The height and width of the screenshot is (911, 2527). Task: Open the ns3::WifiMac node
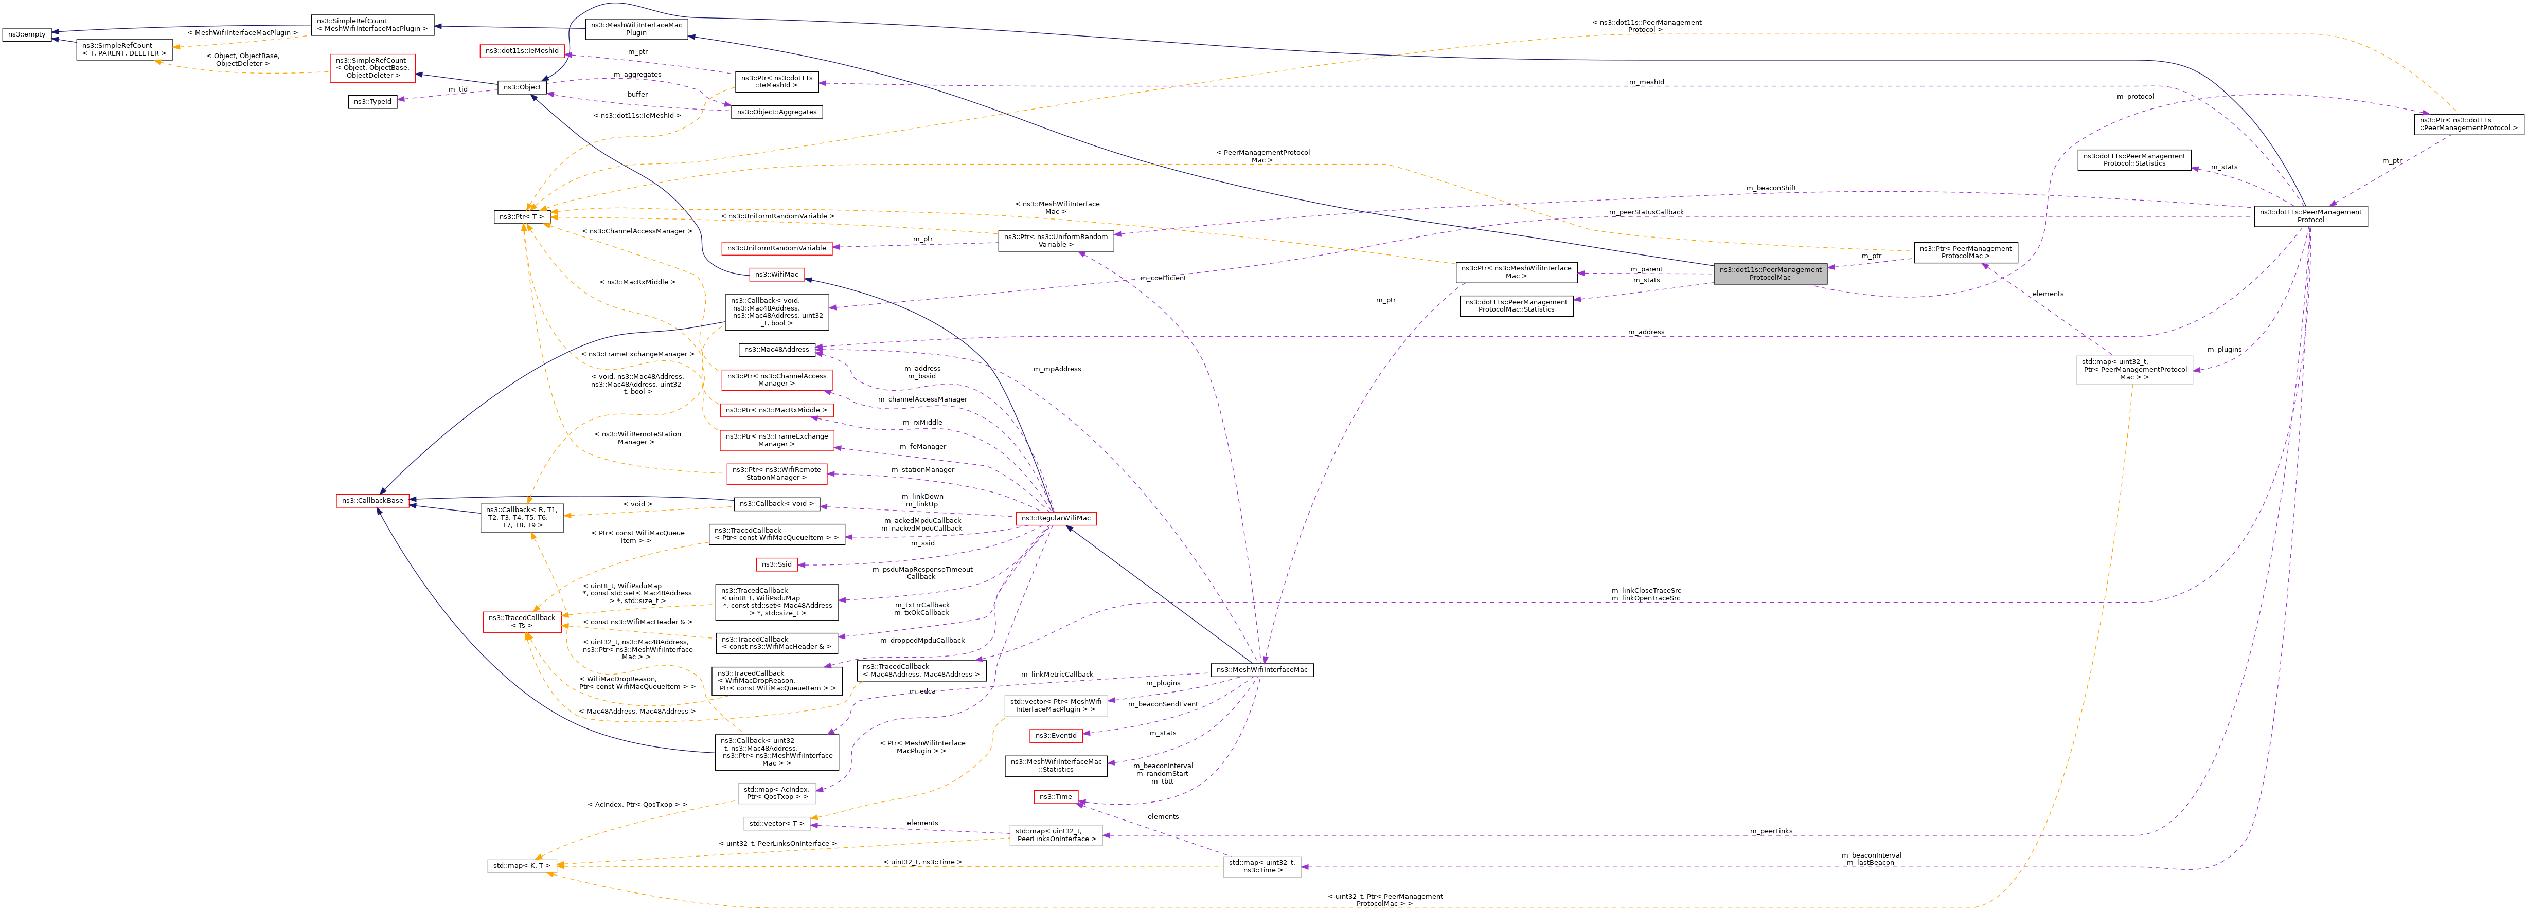[x=777, y=274]
